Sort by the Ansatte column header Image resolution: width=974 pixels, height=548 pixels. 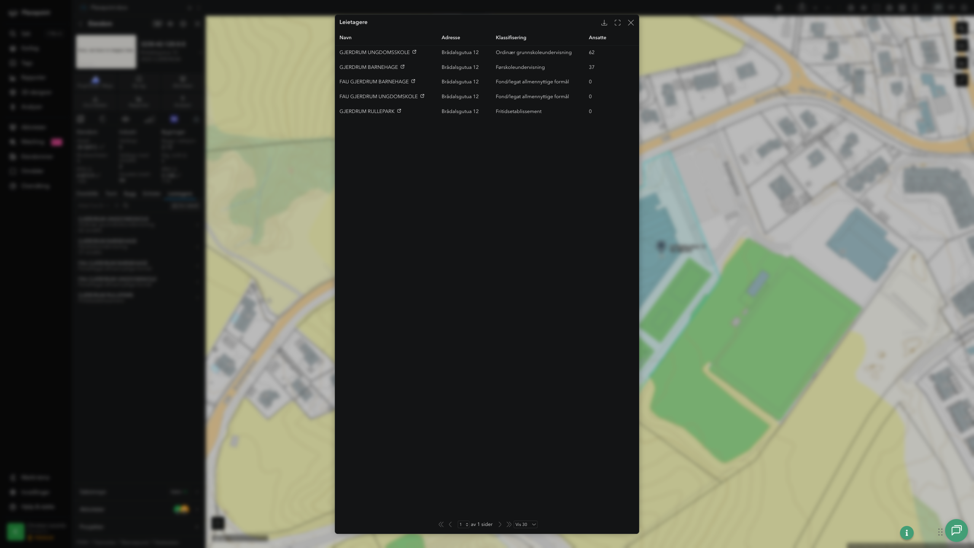click(597, 38)
